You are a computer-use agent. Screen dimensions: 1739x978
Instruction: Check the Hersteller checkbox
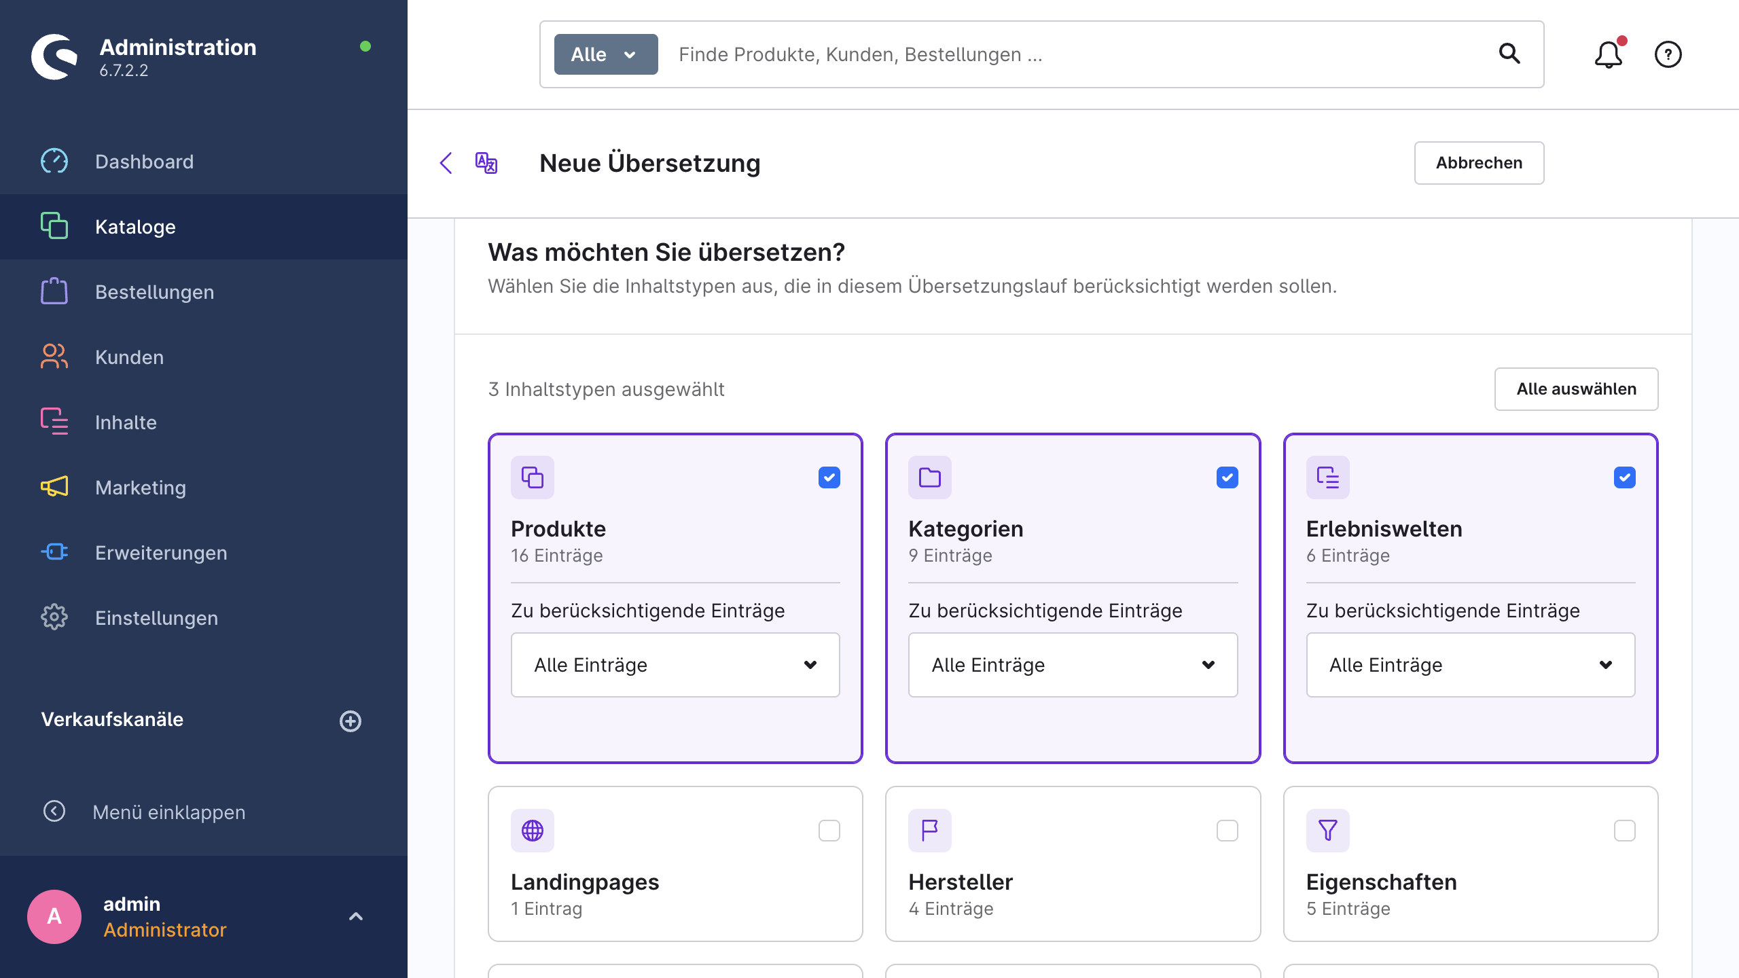point(1227,831)
